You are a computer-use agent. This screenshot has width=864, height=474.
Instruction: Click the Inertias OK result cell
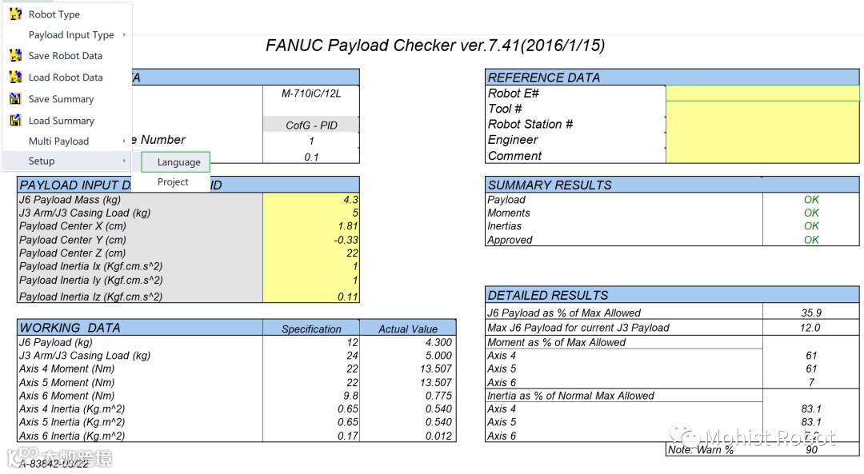click(x=810, y=225)
